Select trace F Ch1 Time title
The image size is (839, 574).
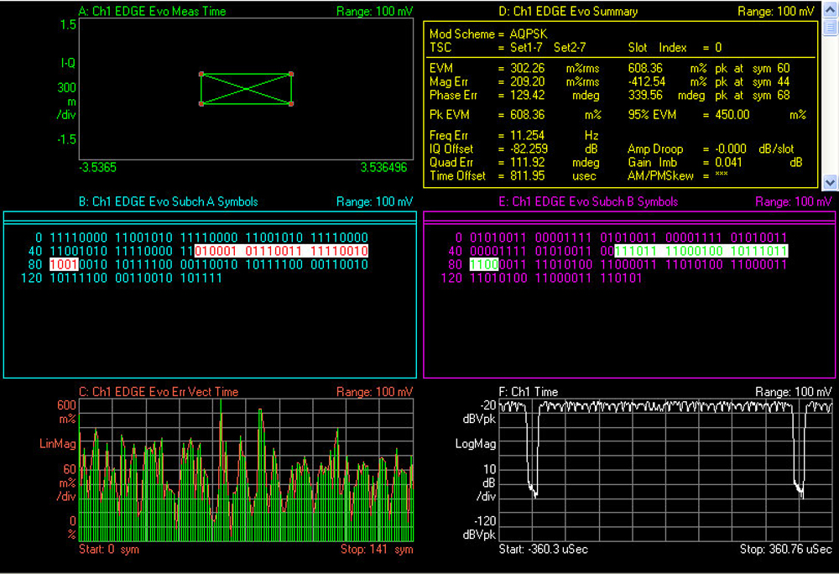coord(528,392)
